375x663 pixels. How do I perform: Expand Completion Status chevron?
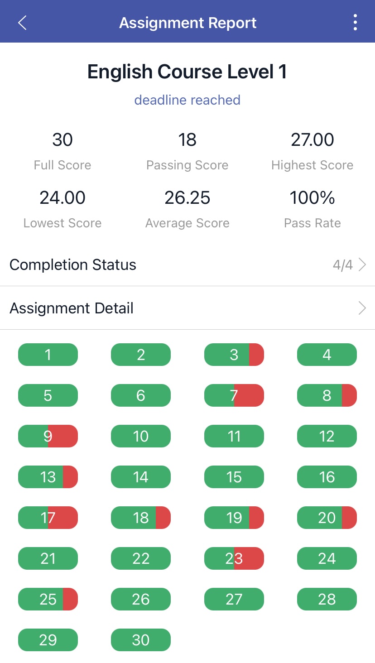coord(362,264)
